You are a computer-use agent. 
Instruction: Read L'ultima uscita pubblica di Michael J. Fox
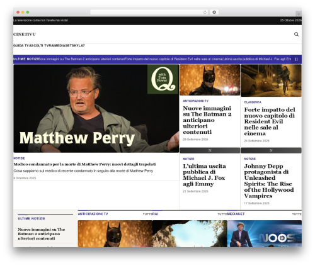(204, 175)
